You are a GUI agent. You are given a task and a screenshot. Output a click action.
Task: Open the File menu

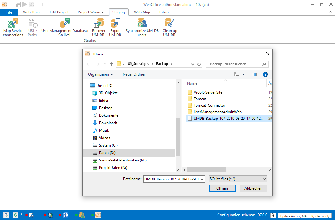9,12
